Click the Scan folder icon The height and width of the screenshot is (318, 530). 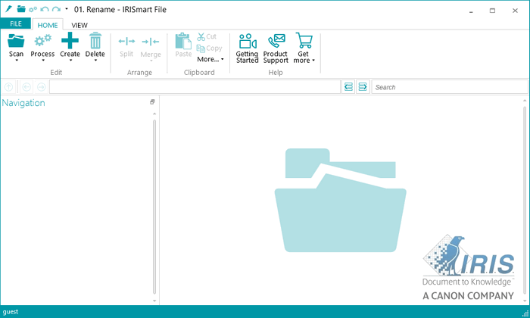tap(16, 41)
